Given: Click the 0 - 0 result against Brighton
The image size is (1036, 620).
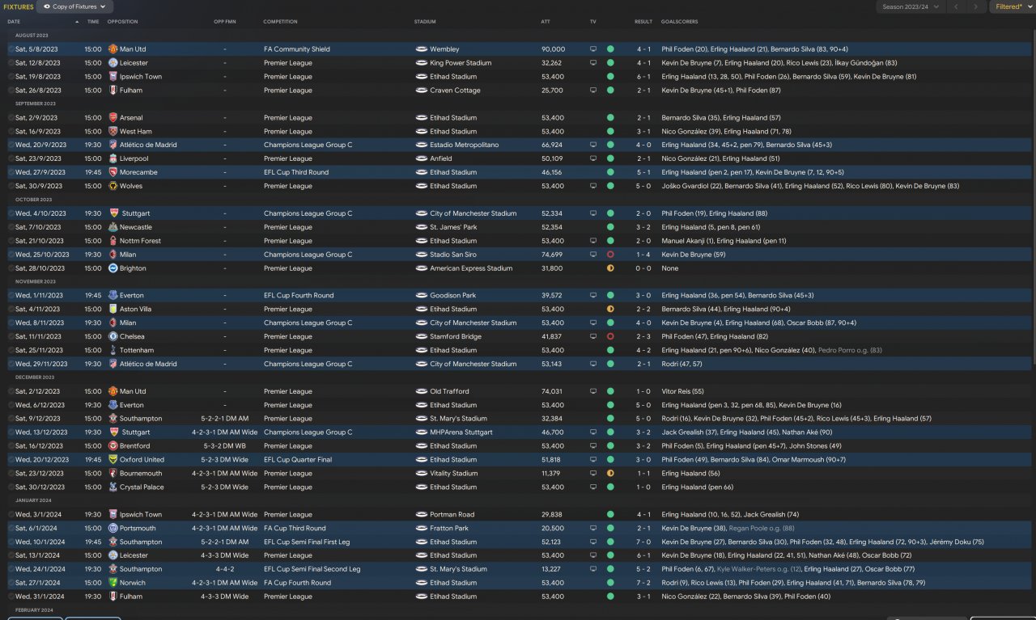Looking at the screenshot, I should (x=643, y=268).
